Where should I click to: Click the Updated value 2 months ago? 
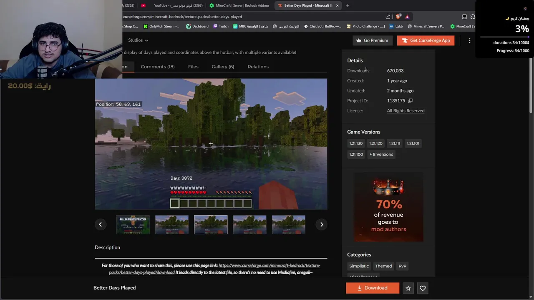tap(400, 91)
